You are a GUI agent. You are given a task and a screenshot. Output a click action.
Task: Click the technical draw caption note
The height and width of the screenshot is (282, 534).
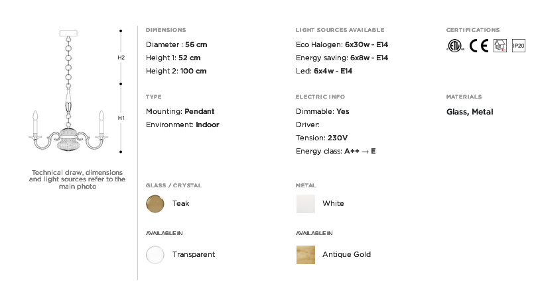[78, 179]
